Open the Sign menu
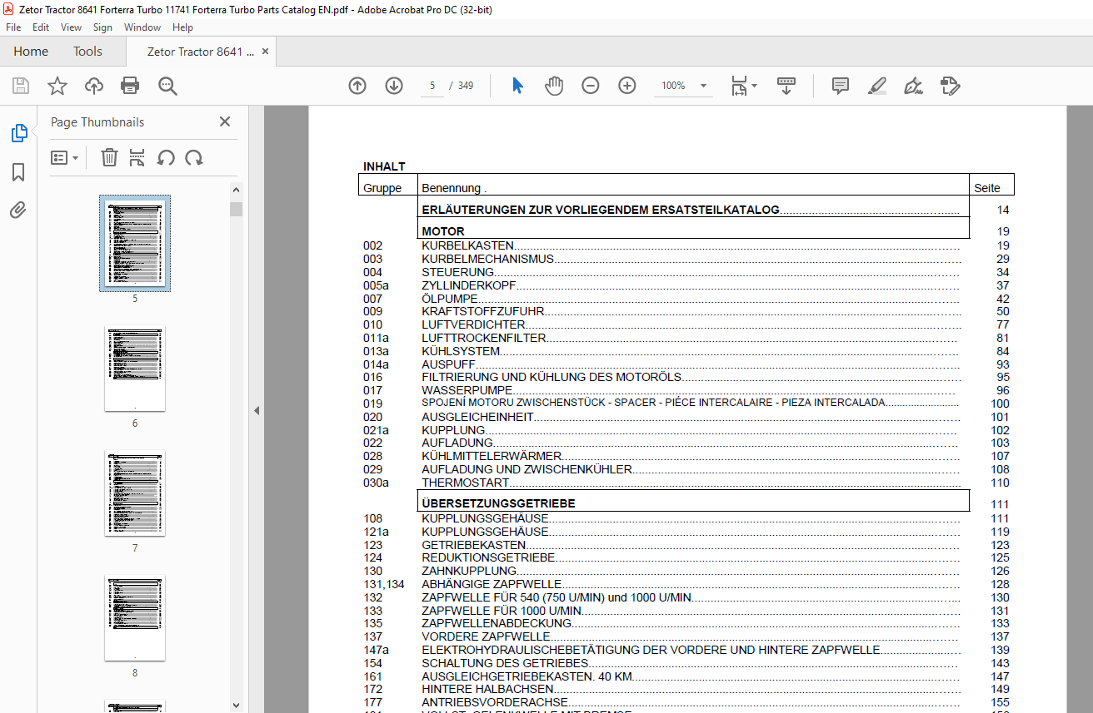Image resolution: width=1093 pixels, height=713 pixels. pyautogui.click(x=102, y=27)
